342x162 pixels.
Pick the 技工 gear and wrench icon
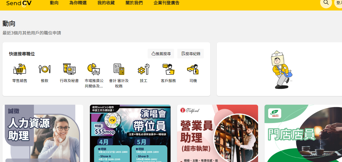144,69
